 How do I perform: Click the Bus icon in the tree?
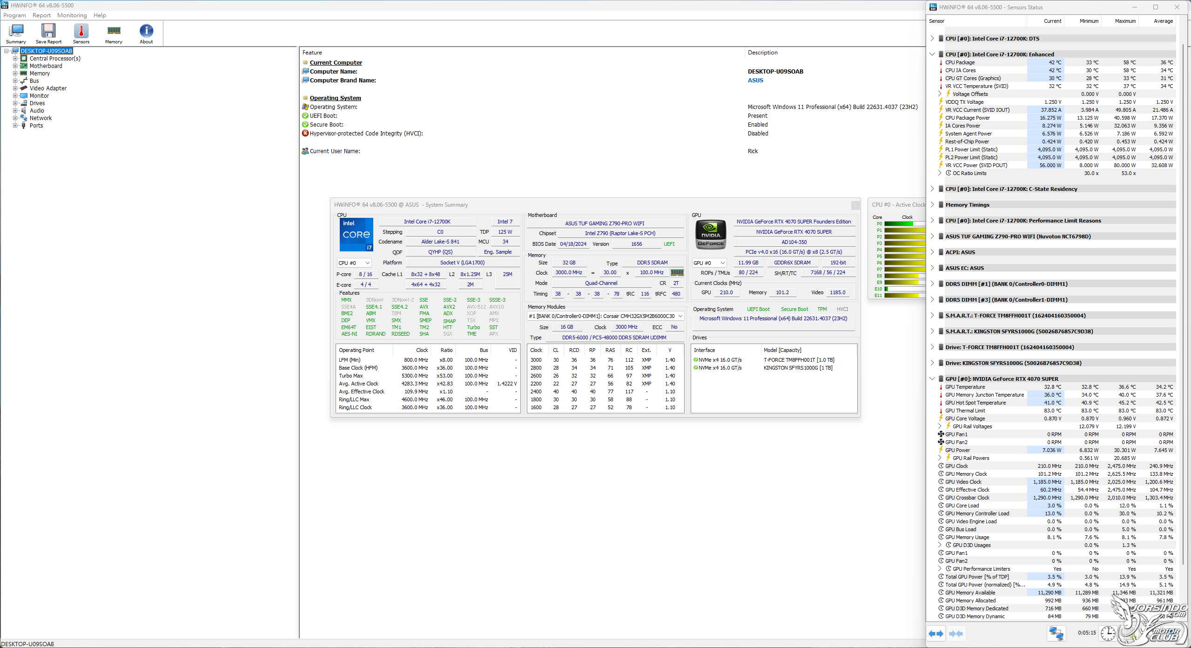pos(24,81)
